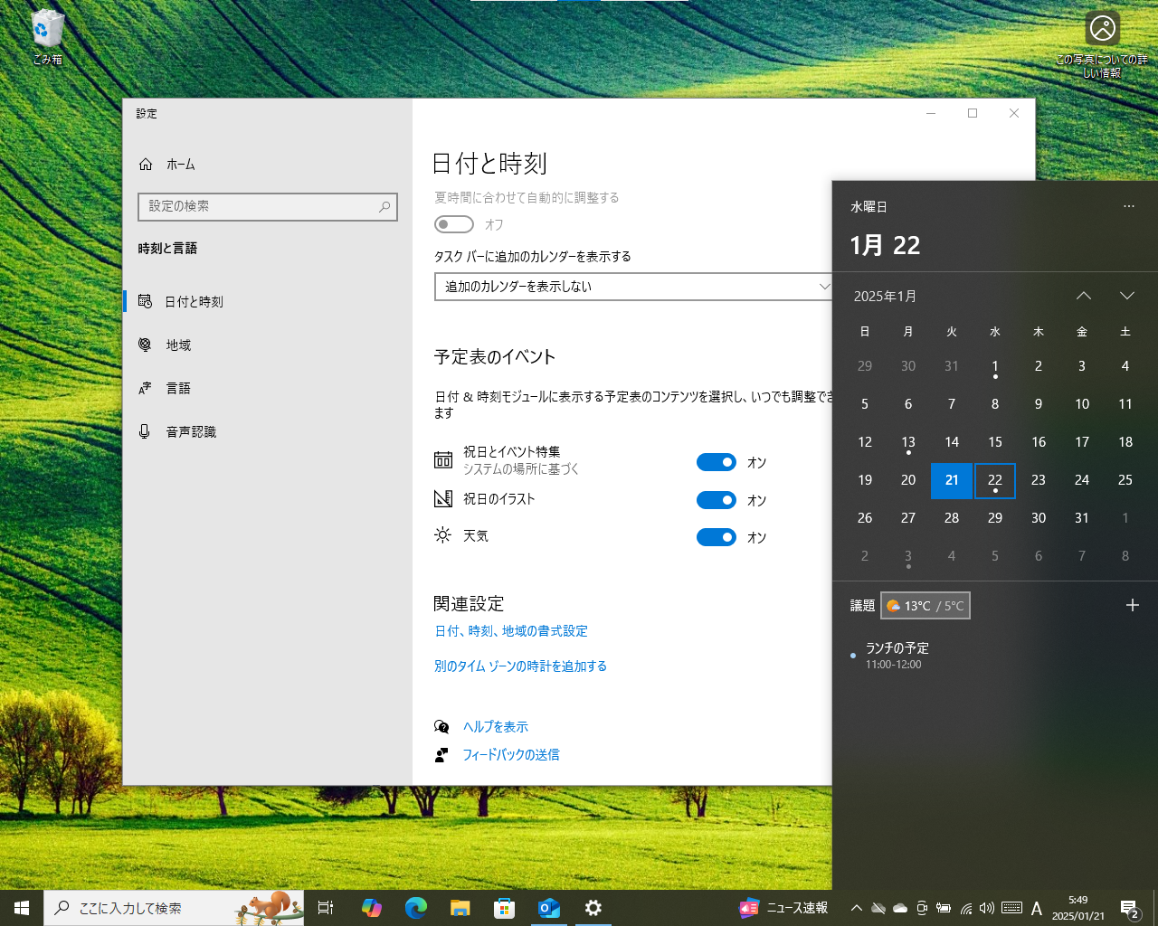Open the touch keyboard tray icon

tap(1011, 908)
